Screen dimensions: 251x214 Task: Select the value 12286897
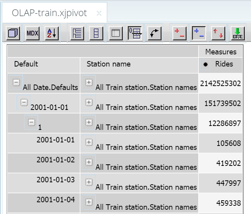pos(224,123)
